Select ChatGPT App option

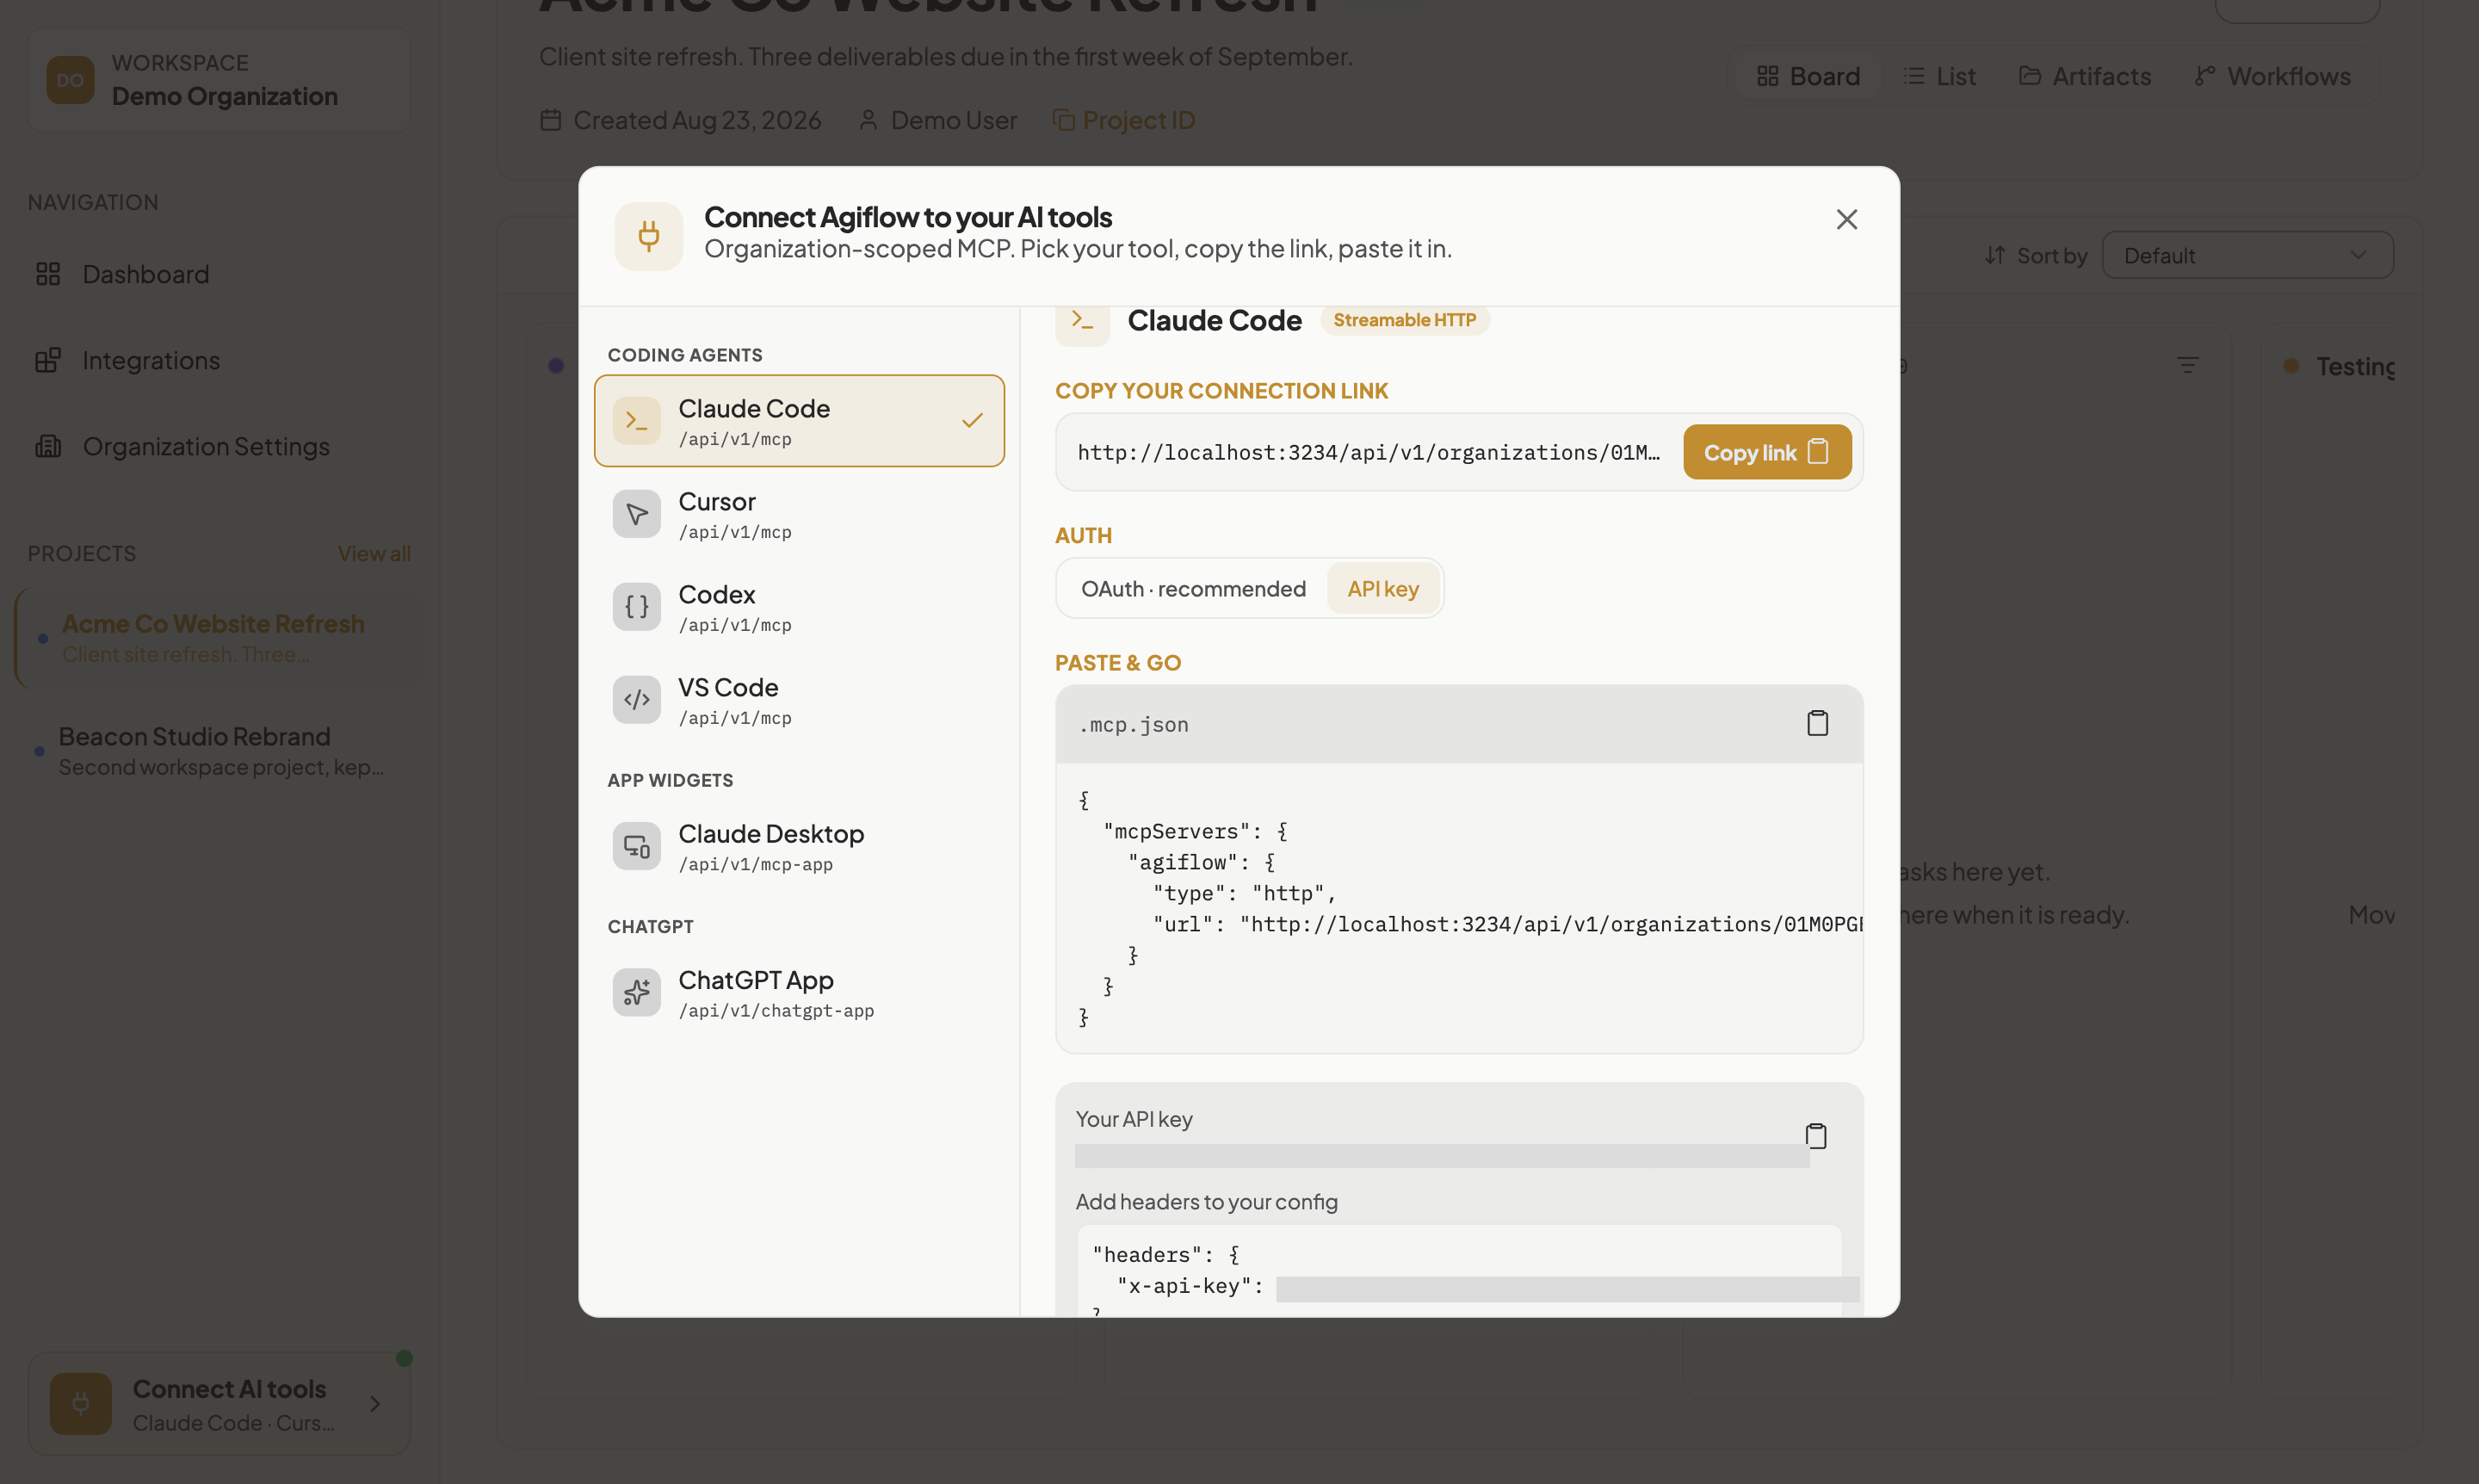799,992
